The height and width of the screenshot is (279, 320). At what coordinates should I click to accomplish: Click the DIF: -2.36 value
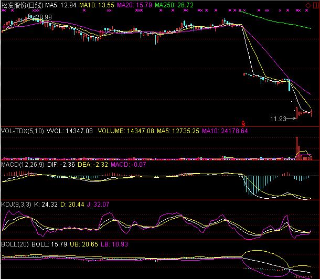[61, 165]
